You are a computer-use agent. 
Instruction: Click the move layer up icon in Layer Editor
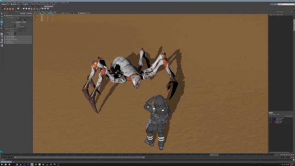point(286,116)
